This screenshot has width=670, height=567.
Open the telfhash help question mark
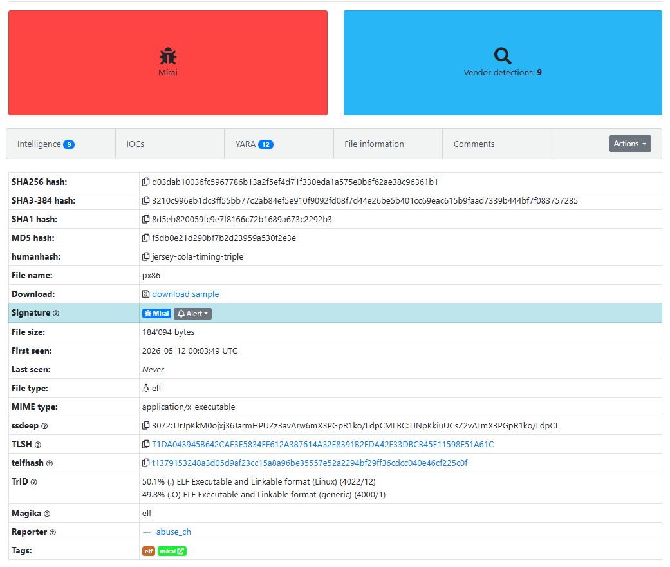50,463
